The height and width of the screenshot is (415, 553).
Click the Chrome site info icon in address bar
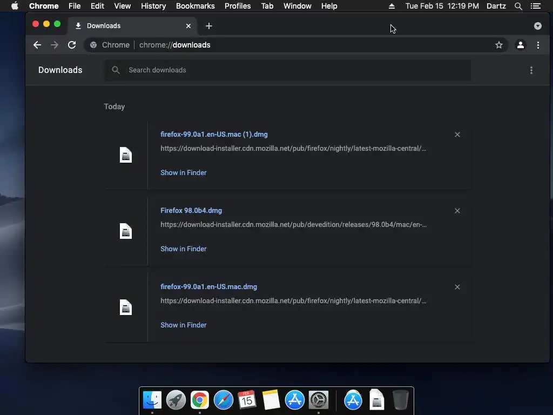coord(93,45)
